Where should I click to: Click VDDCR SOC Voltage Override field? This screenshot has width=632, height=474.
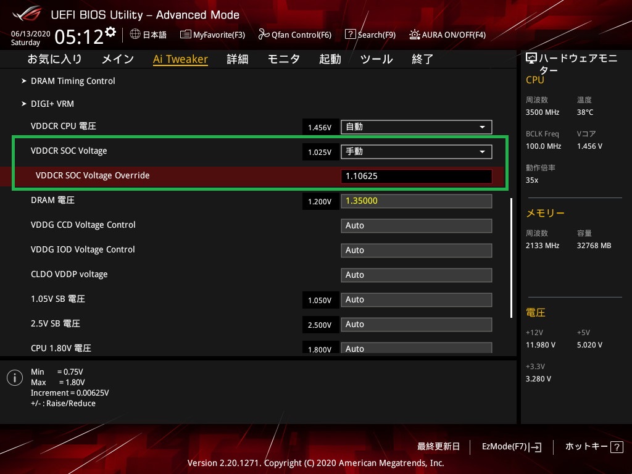click(417, 176)
